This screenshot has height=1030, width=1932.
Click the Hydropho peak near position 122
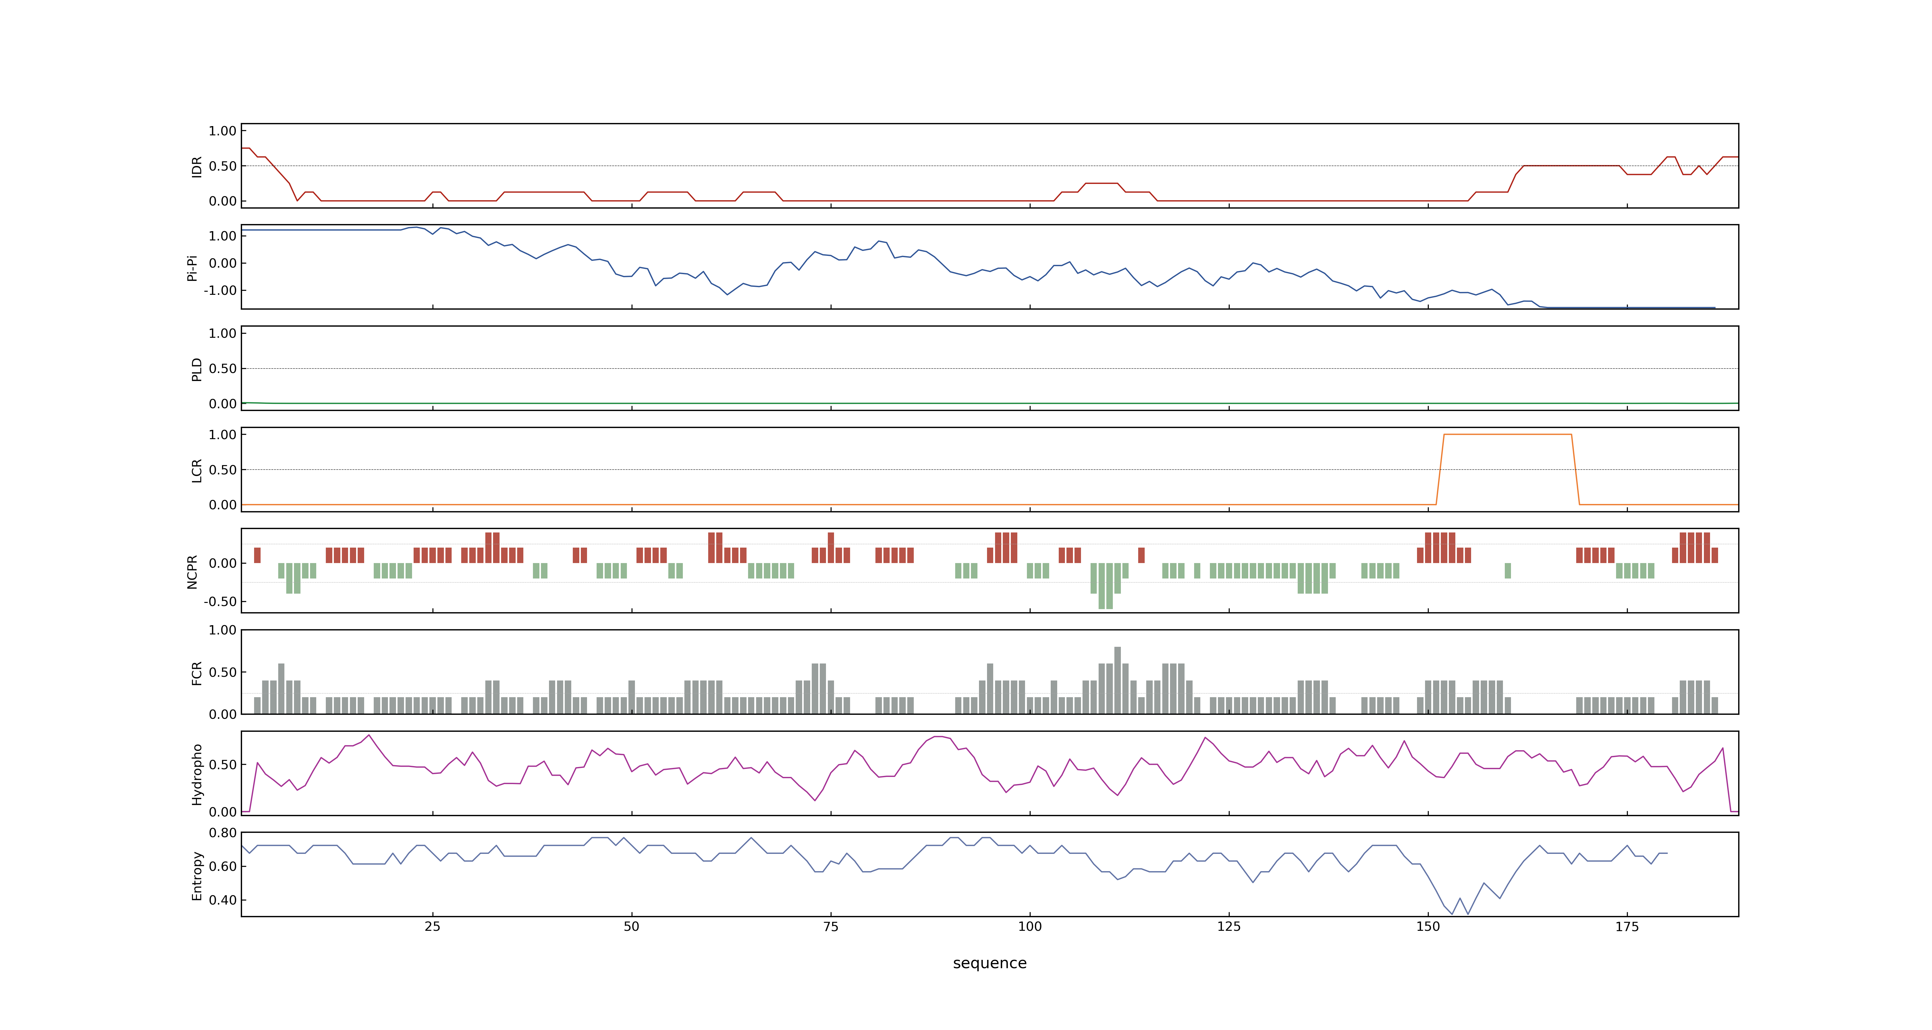pyautogui.click(x=1205, y=738)
